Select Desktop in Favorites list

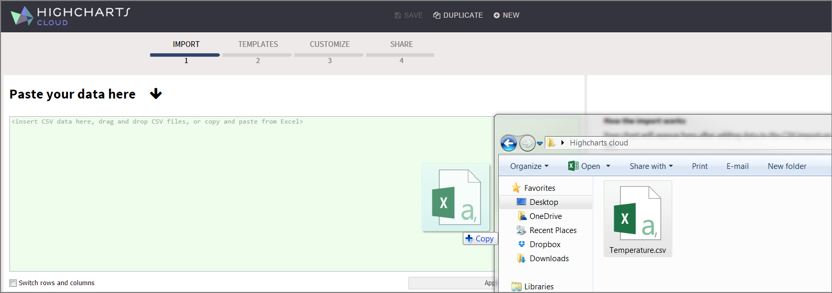click(544, 202)
